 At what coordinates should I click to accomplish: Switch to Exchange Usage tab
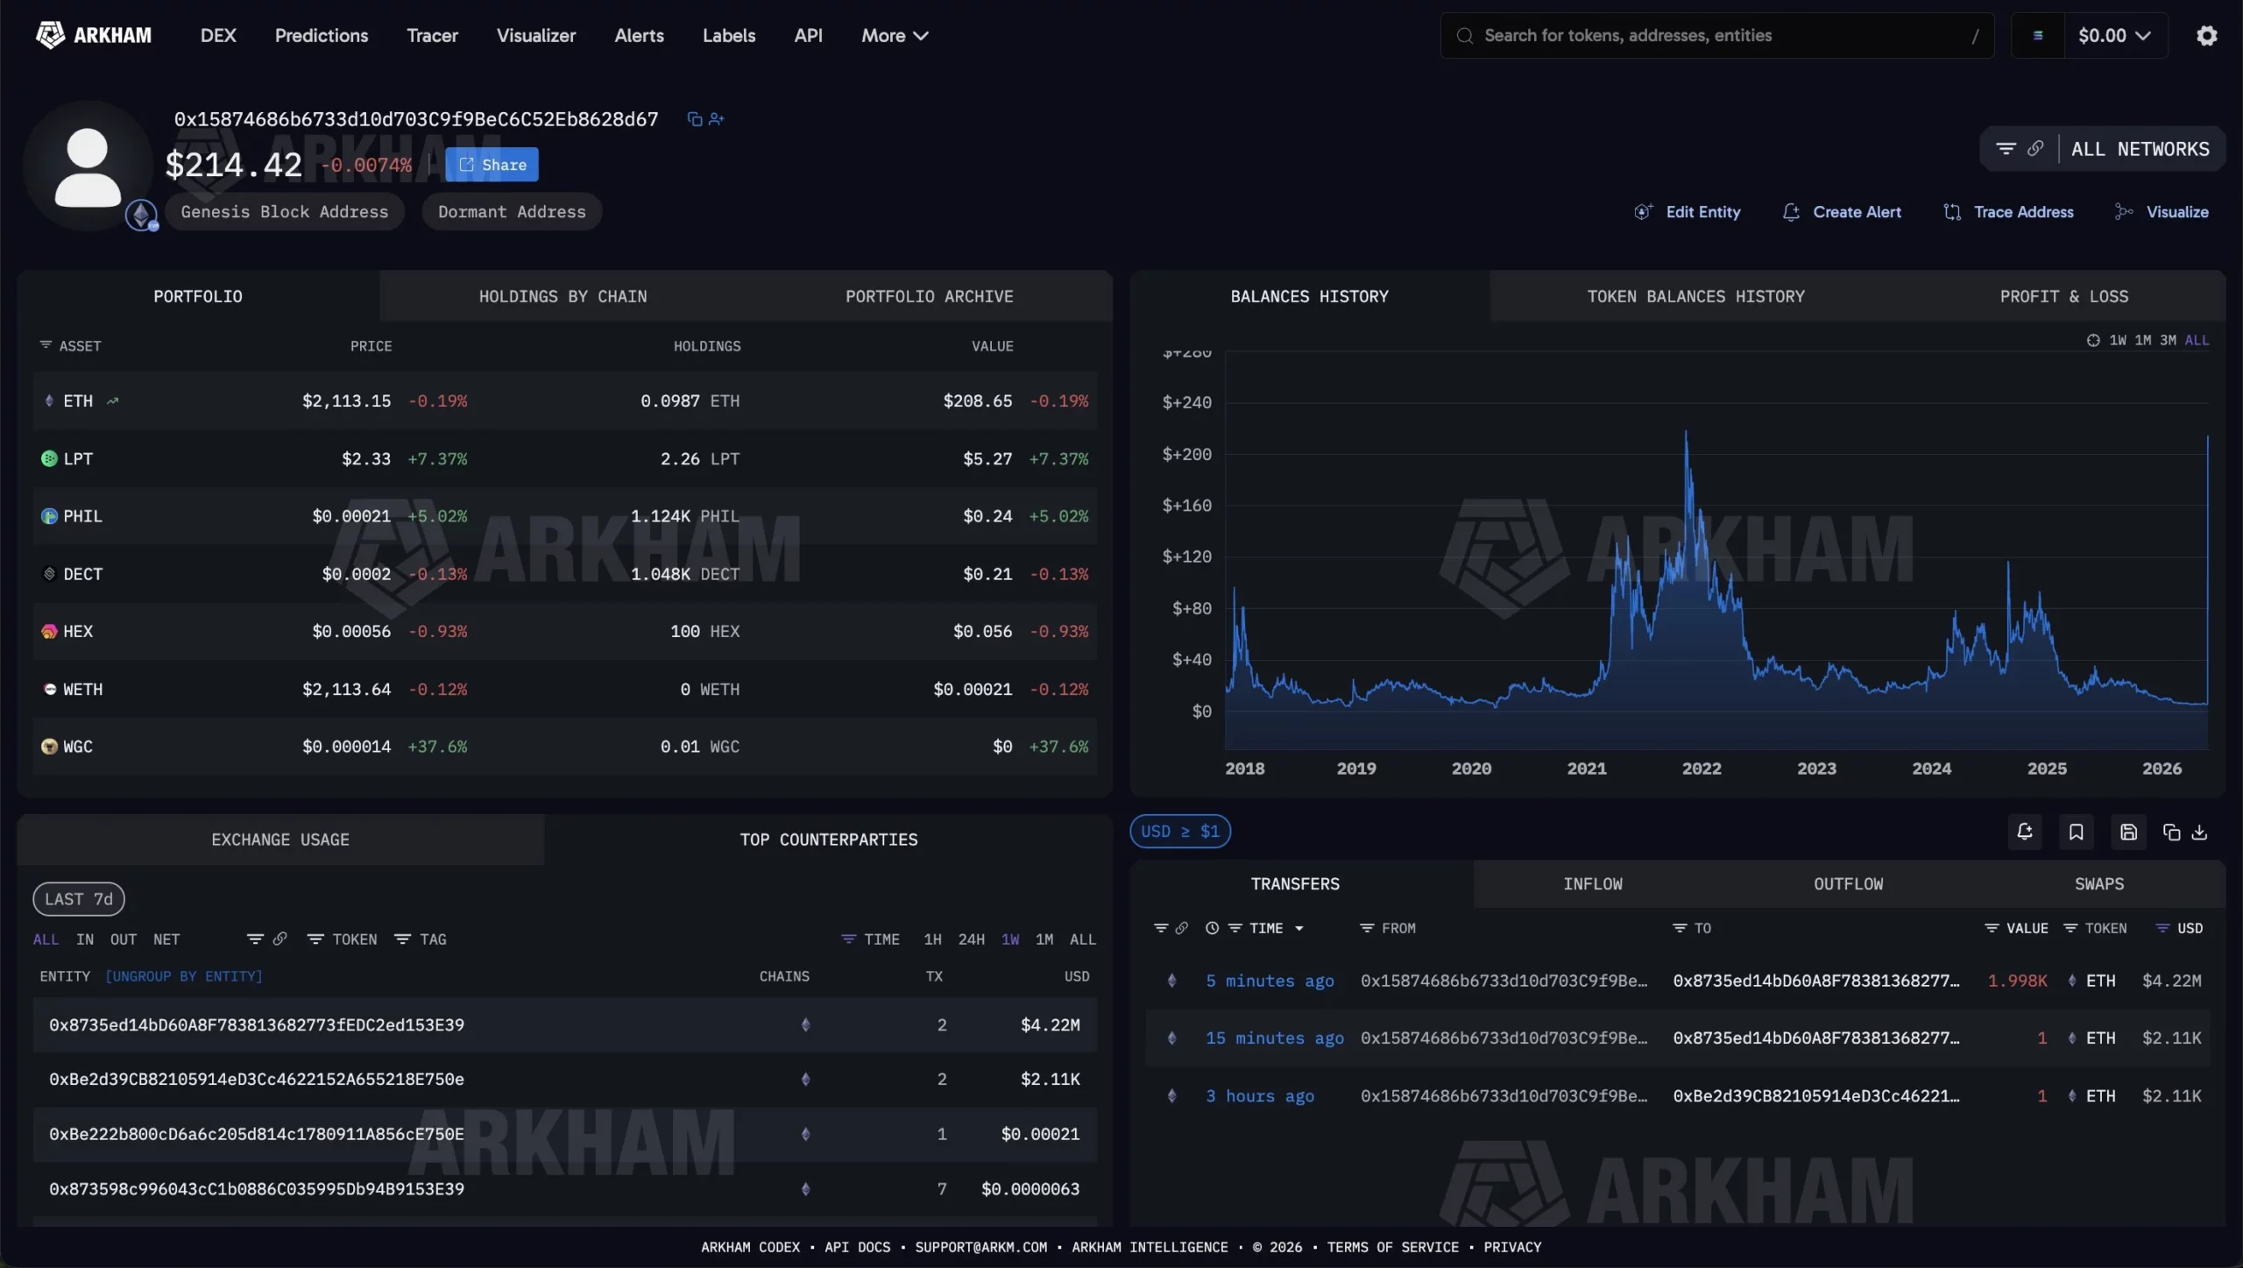coord(280,839)
